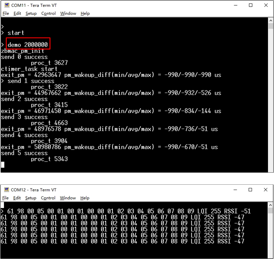Click the 'exit_pm = 48976578' line

click(109, 129)
